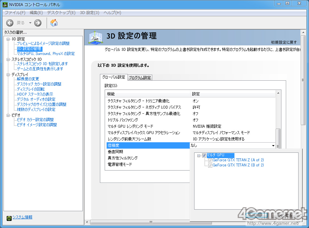
Task: Click the forward arrow button
Action: (38, 23)
